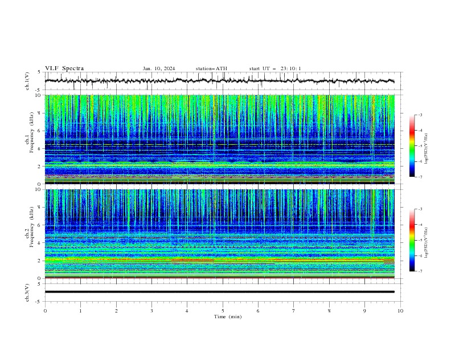Click the time axis tick label "2"

click(116, 311)
